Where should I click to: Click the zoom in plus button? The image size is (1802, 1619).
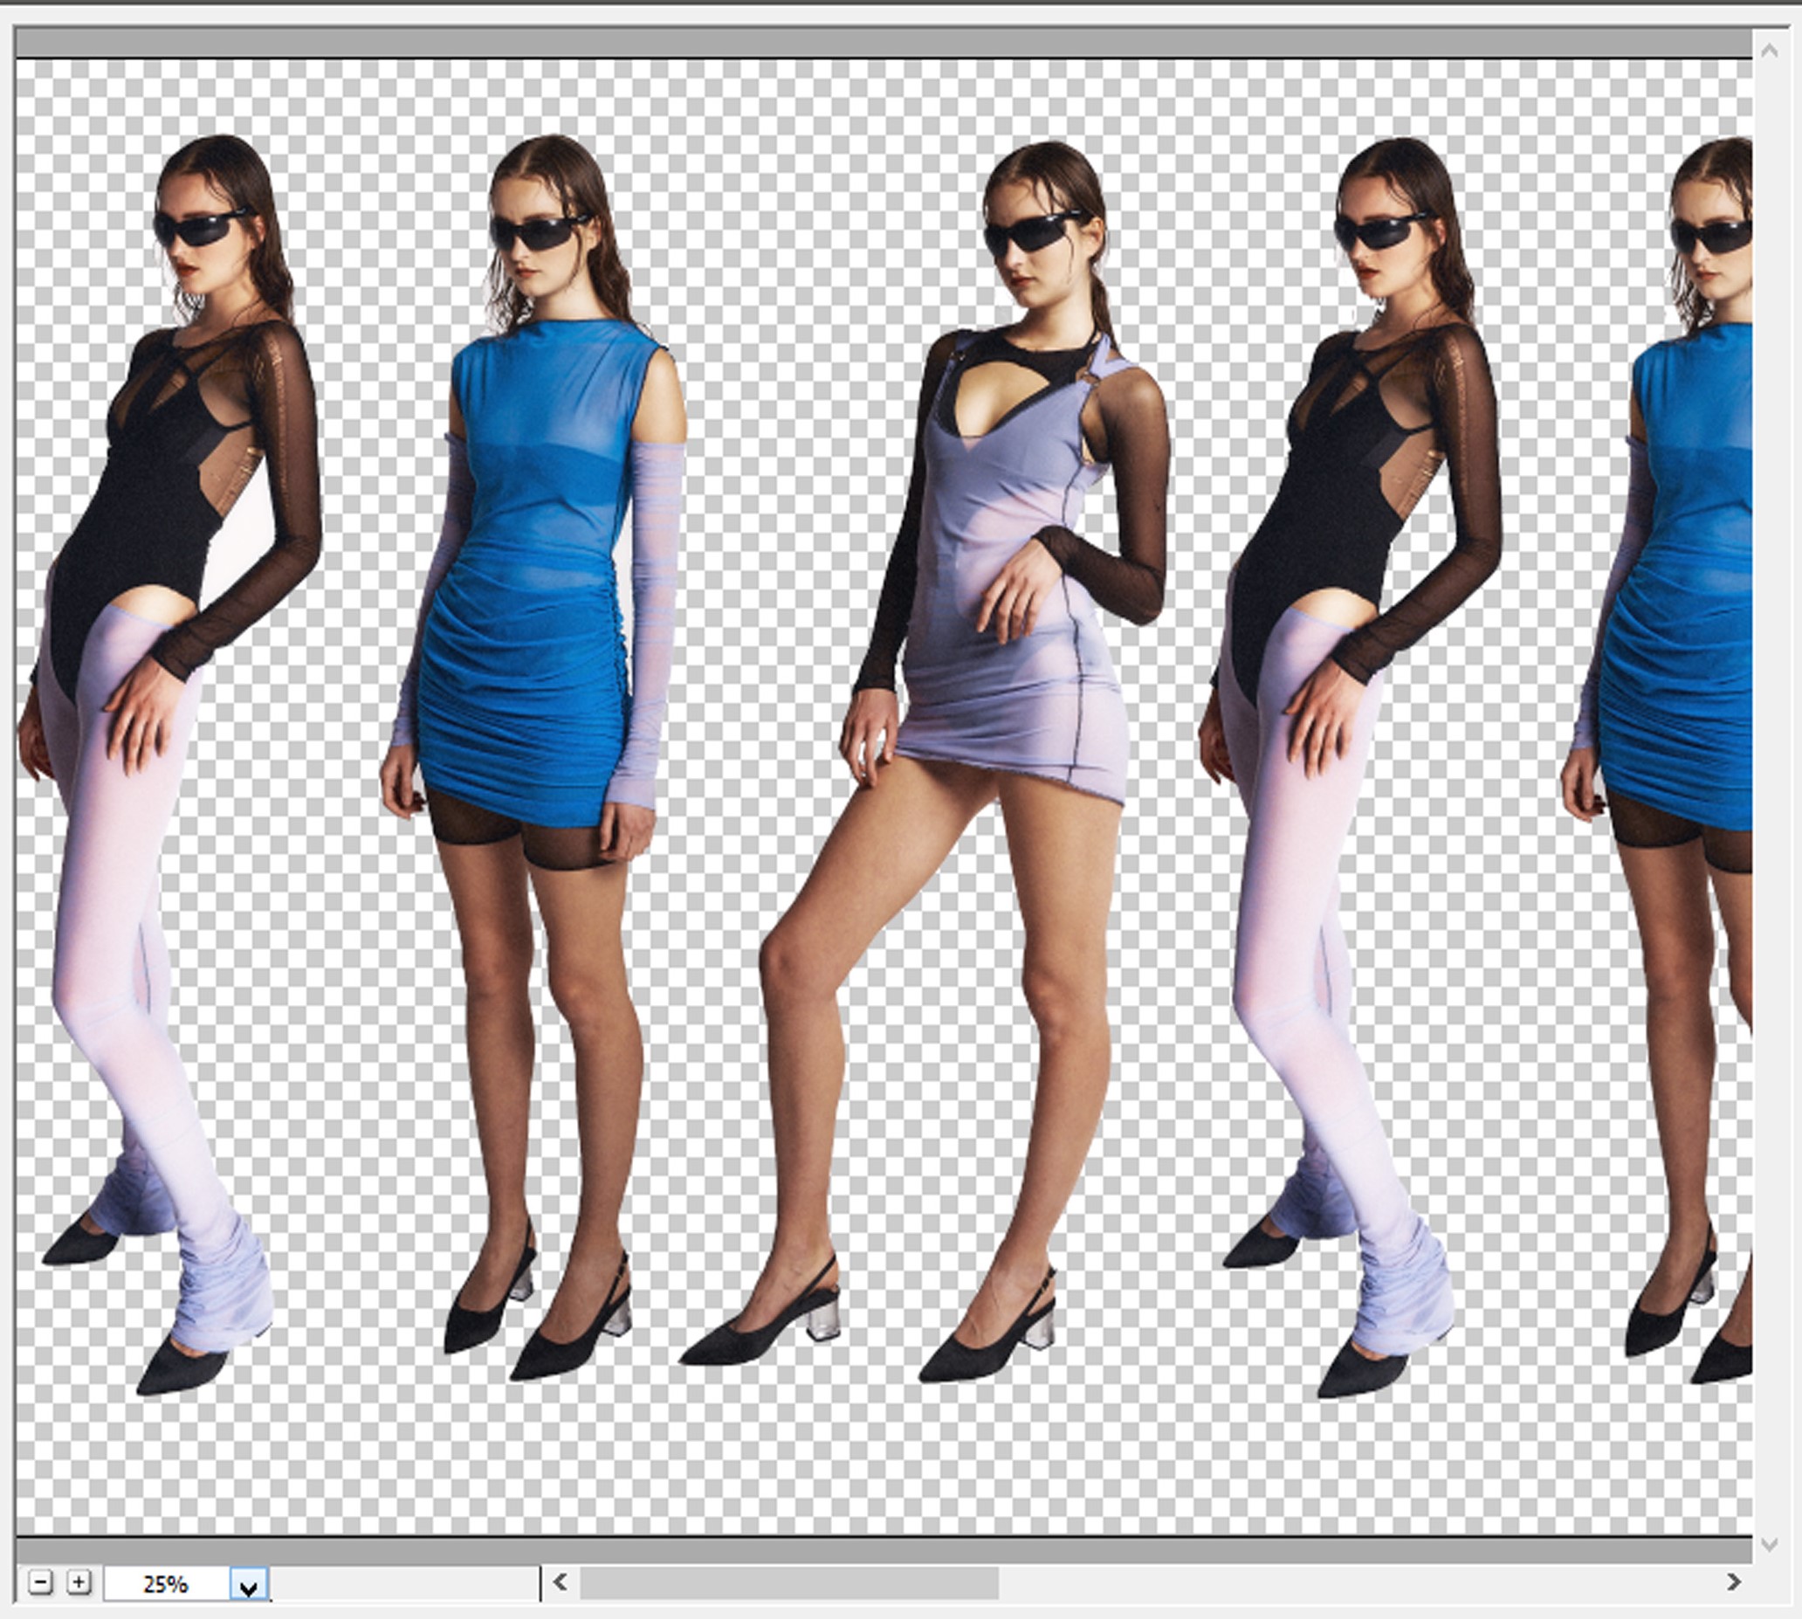pyautogui.click(x=79, y=1582)
